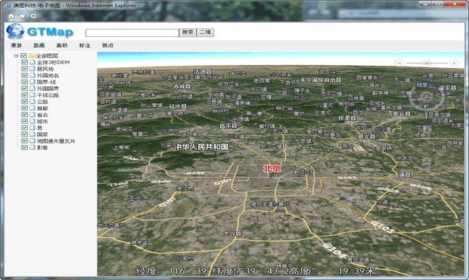
Task: Click the 全部图层 folder icon
Action: [31, 56]
